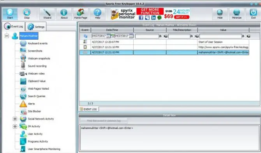Click the Sound recording microphone icon

point(23,66)
